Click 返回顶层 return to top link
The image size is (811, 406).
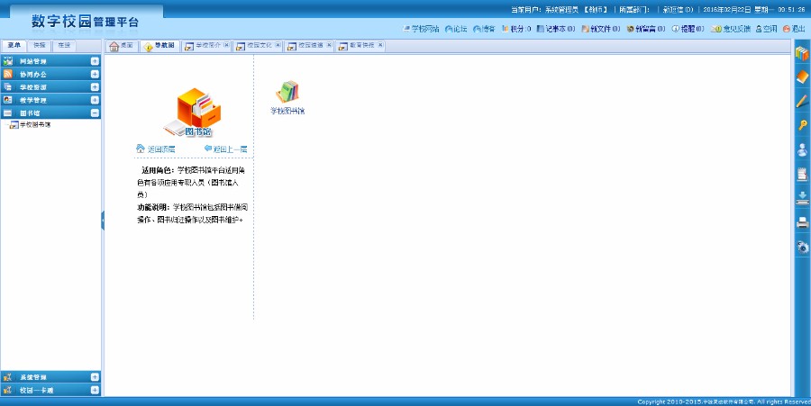point(156,149)
